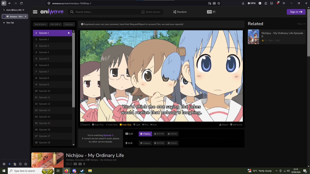Select the DUB DGHG server

pyautogui.click(x=172, y=143)
